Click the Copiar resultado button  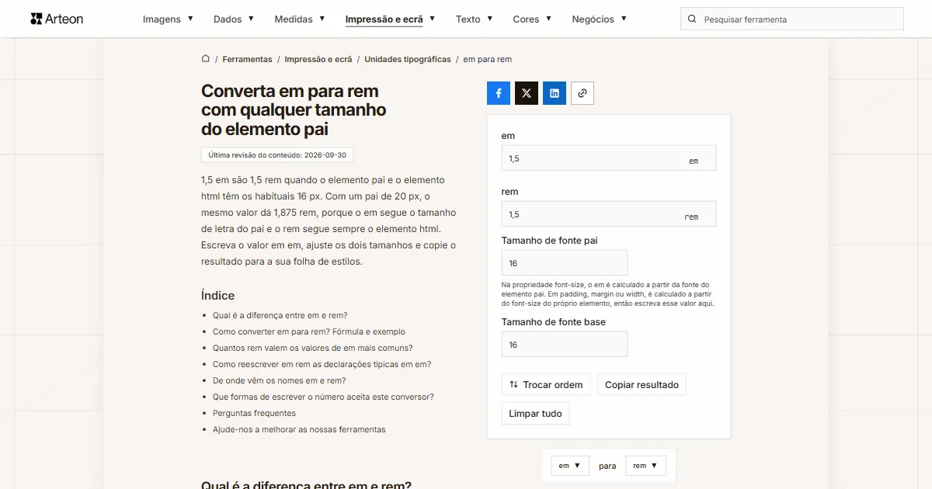point(642,384)
